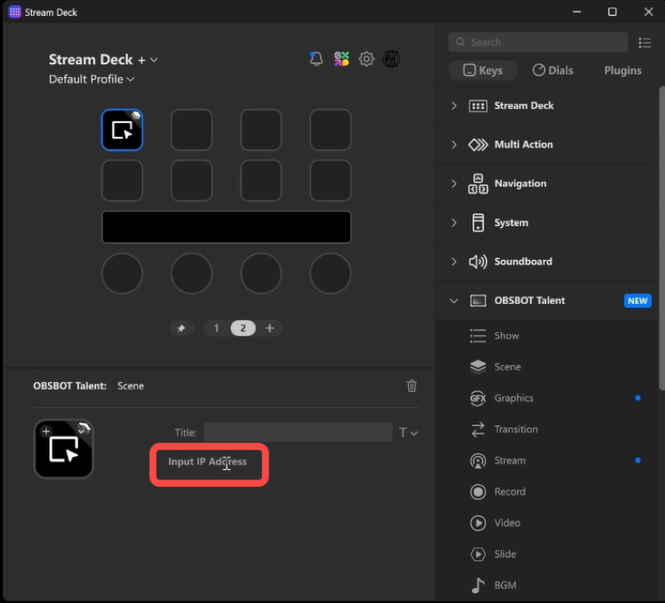This screenshot has height=603, width=665.
Task: Switch to the Plugins tab
Action: pyautogui.click(x=622, y=71)
